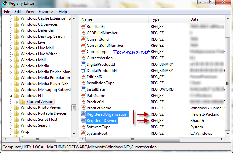233x153 pixels.
Task: Select the DigitalProductId binary value icon
Action: tap(83, 64)
